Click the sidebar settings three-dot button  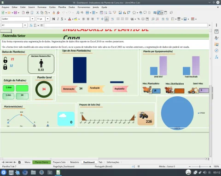pos(216,25)
